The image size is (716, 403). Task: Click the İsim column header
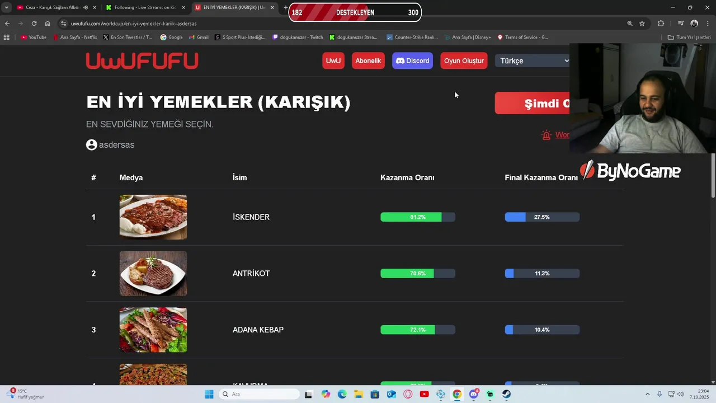(x=239, y=177)
